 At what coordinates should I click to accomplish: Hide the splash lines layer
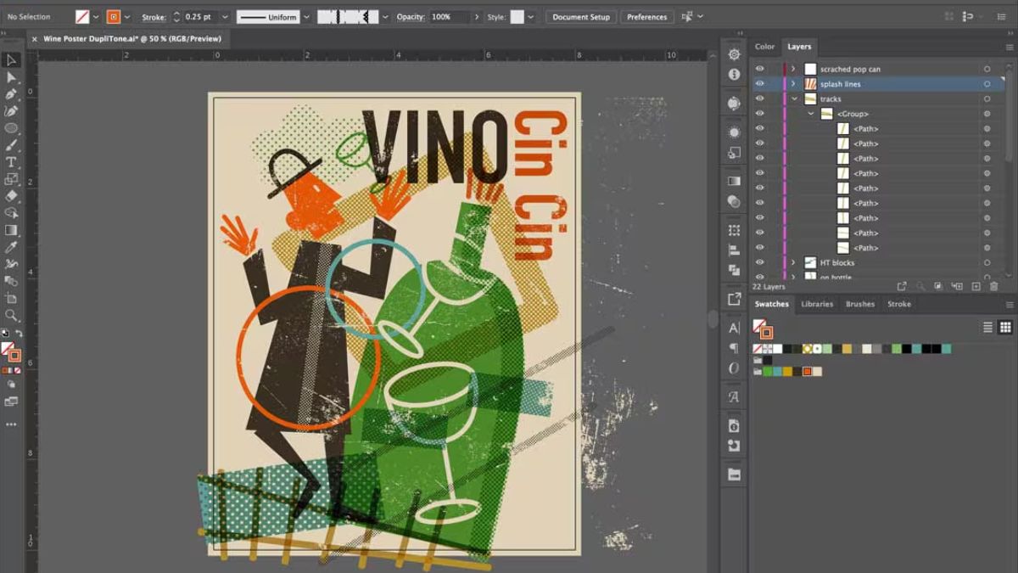click(x=759, y=84)
